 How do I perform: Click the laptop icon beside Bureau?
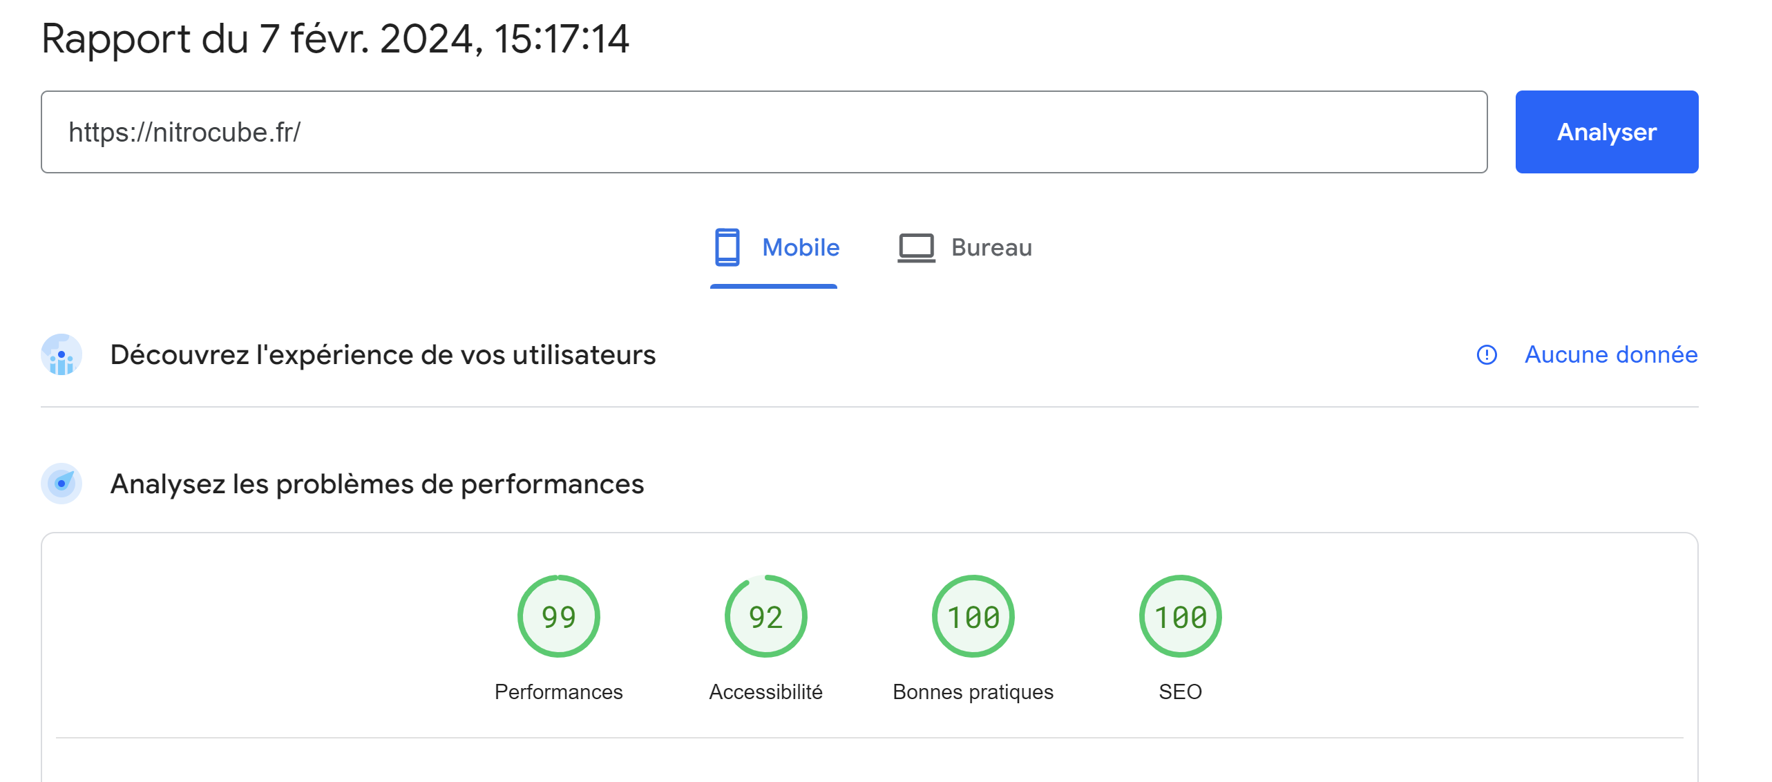(916, 248)
